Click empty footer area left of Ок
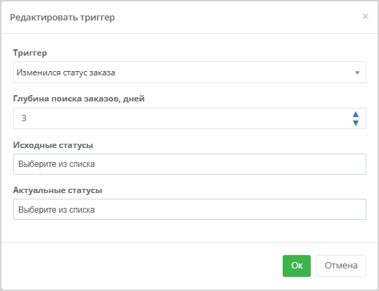 tap(142, 266)
